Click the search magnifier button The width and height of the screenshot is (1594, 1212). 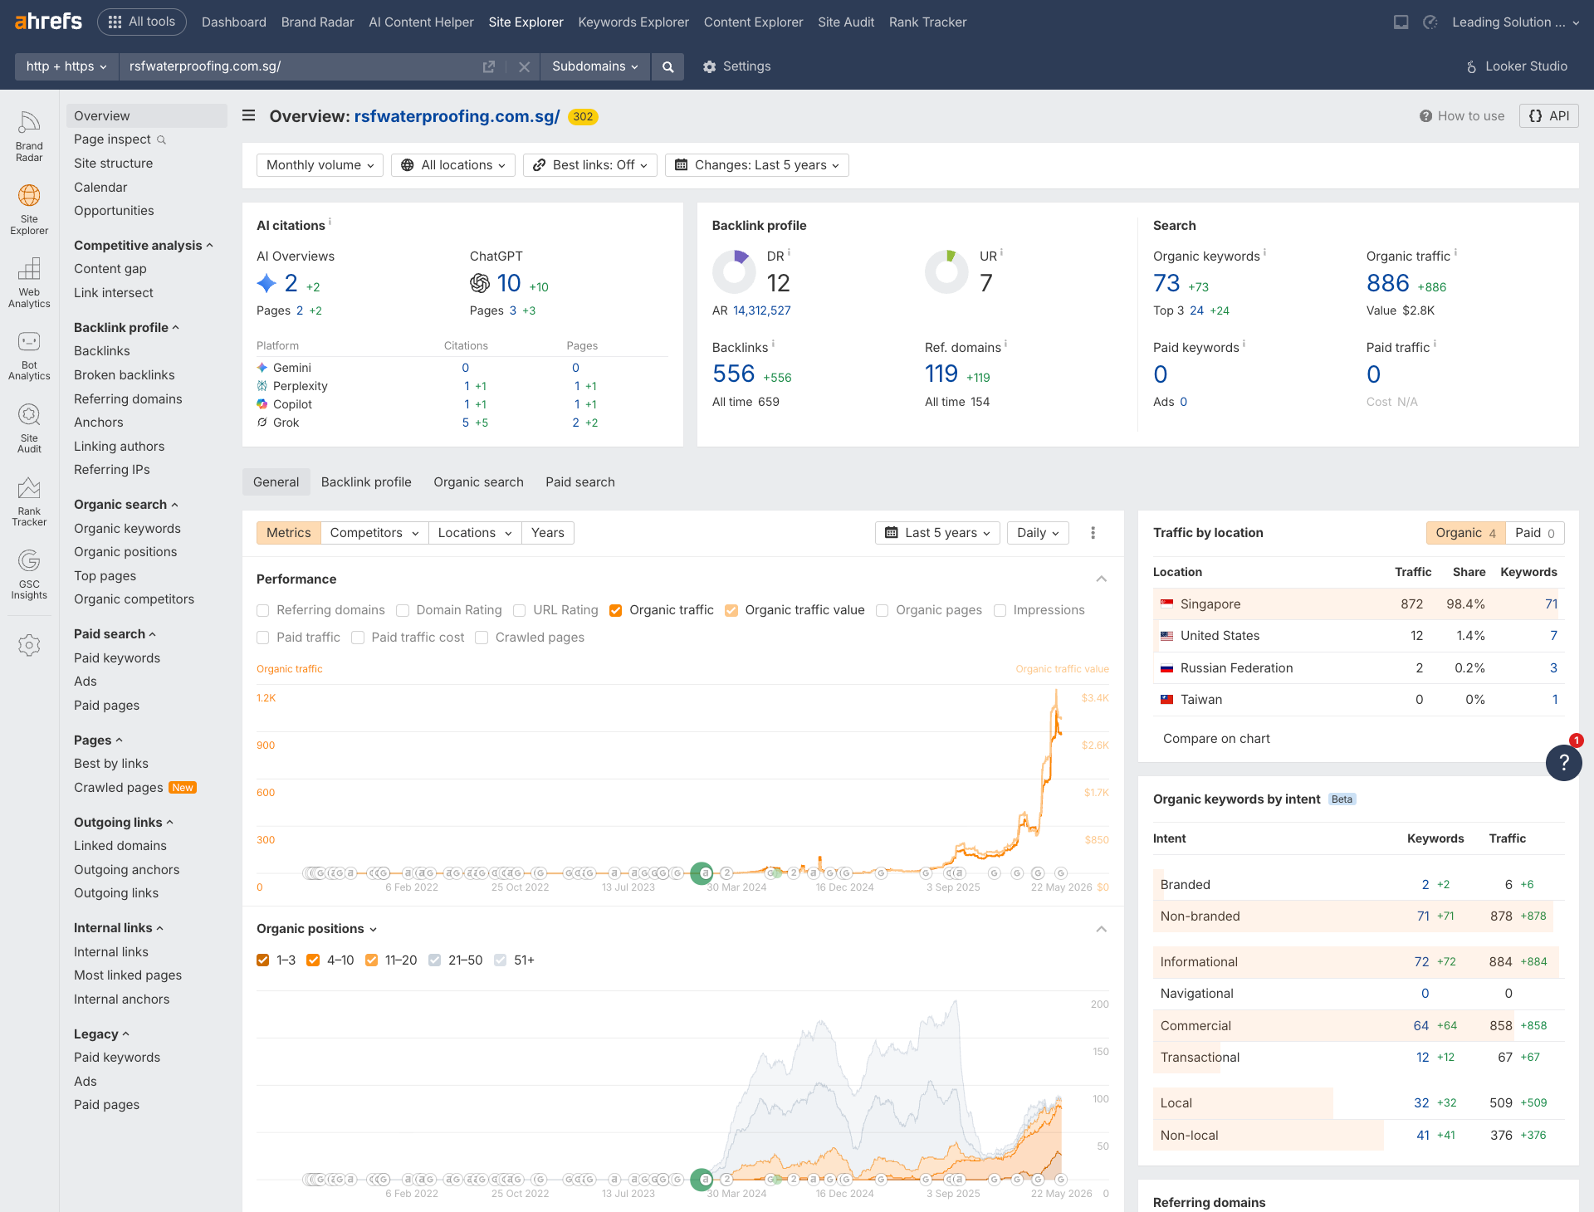tap(667, 66)
